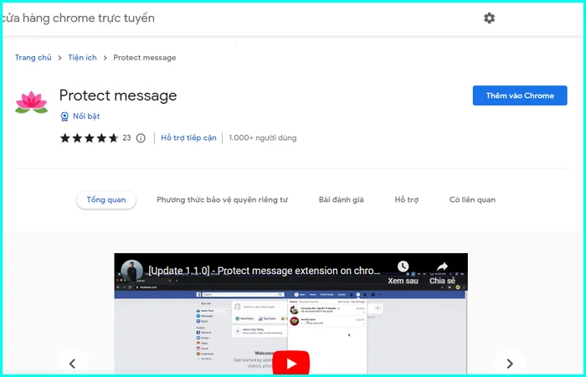Click the Nổi bật badge icon
Viewport: 586px width, 377px height.
[x=64, y=116]
